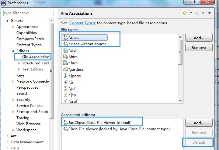Click file types list scroll down arrow
This screenshot has width=219, height=150.
tap(180, 101)
